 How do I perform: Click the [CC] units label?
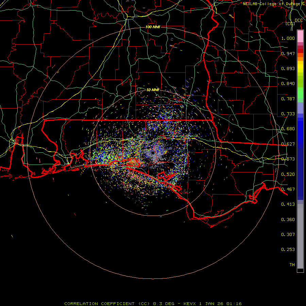290,23
